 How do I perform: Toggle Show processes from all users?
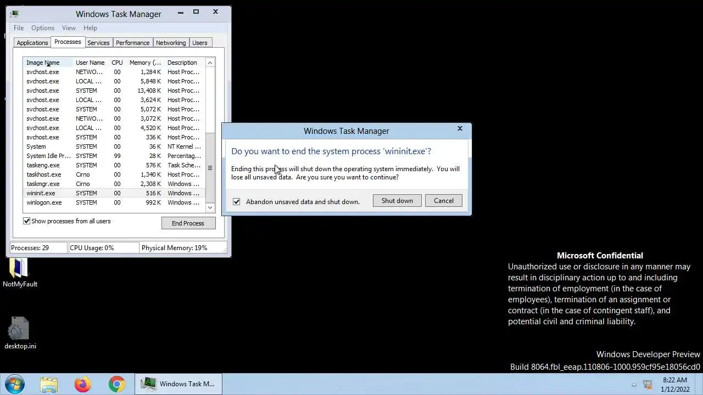[x=26, y=221]
